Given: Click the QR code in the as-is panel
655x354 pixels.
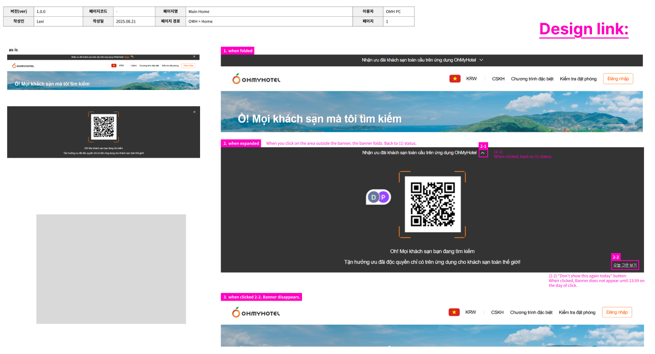Looking at the screenshot, I should (103, 127).
